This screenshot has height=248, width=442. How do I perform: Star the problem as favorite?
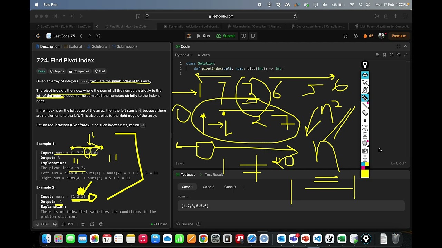pos(83,224)
